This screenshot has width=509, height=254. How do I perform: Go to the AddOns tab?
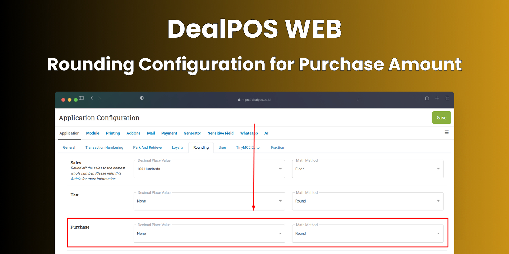coord(133,133)
